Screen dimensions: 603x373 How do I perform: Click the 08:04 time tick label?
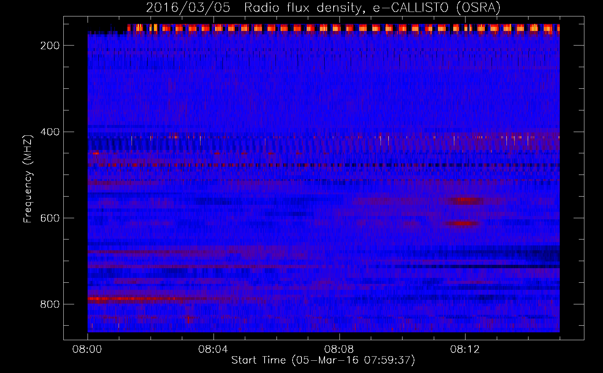(214, 350)
